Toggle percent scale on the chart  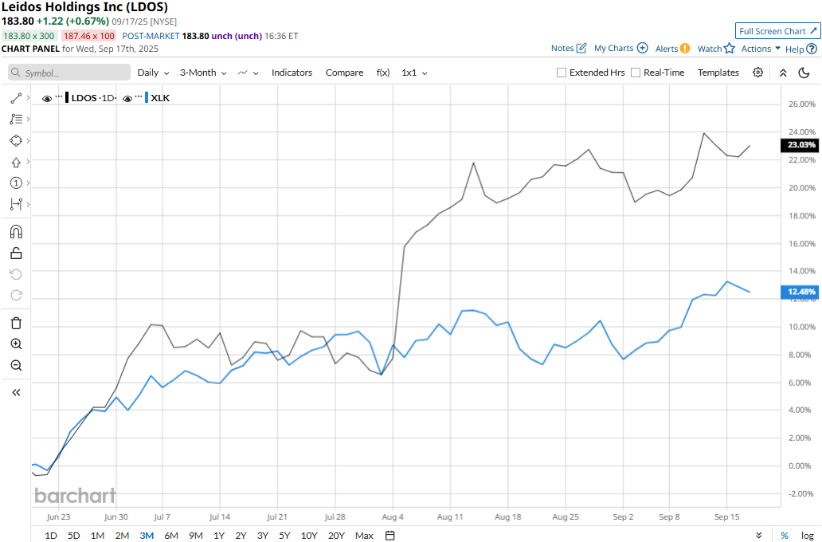pyautogui.click(x=785, y=535)
